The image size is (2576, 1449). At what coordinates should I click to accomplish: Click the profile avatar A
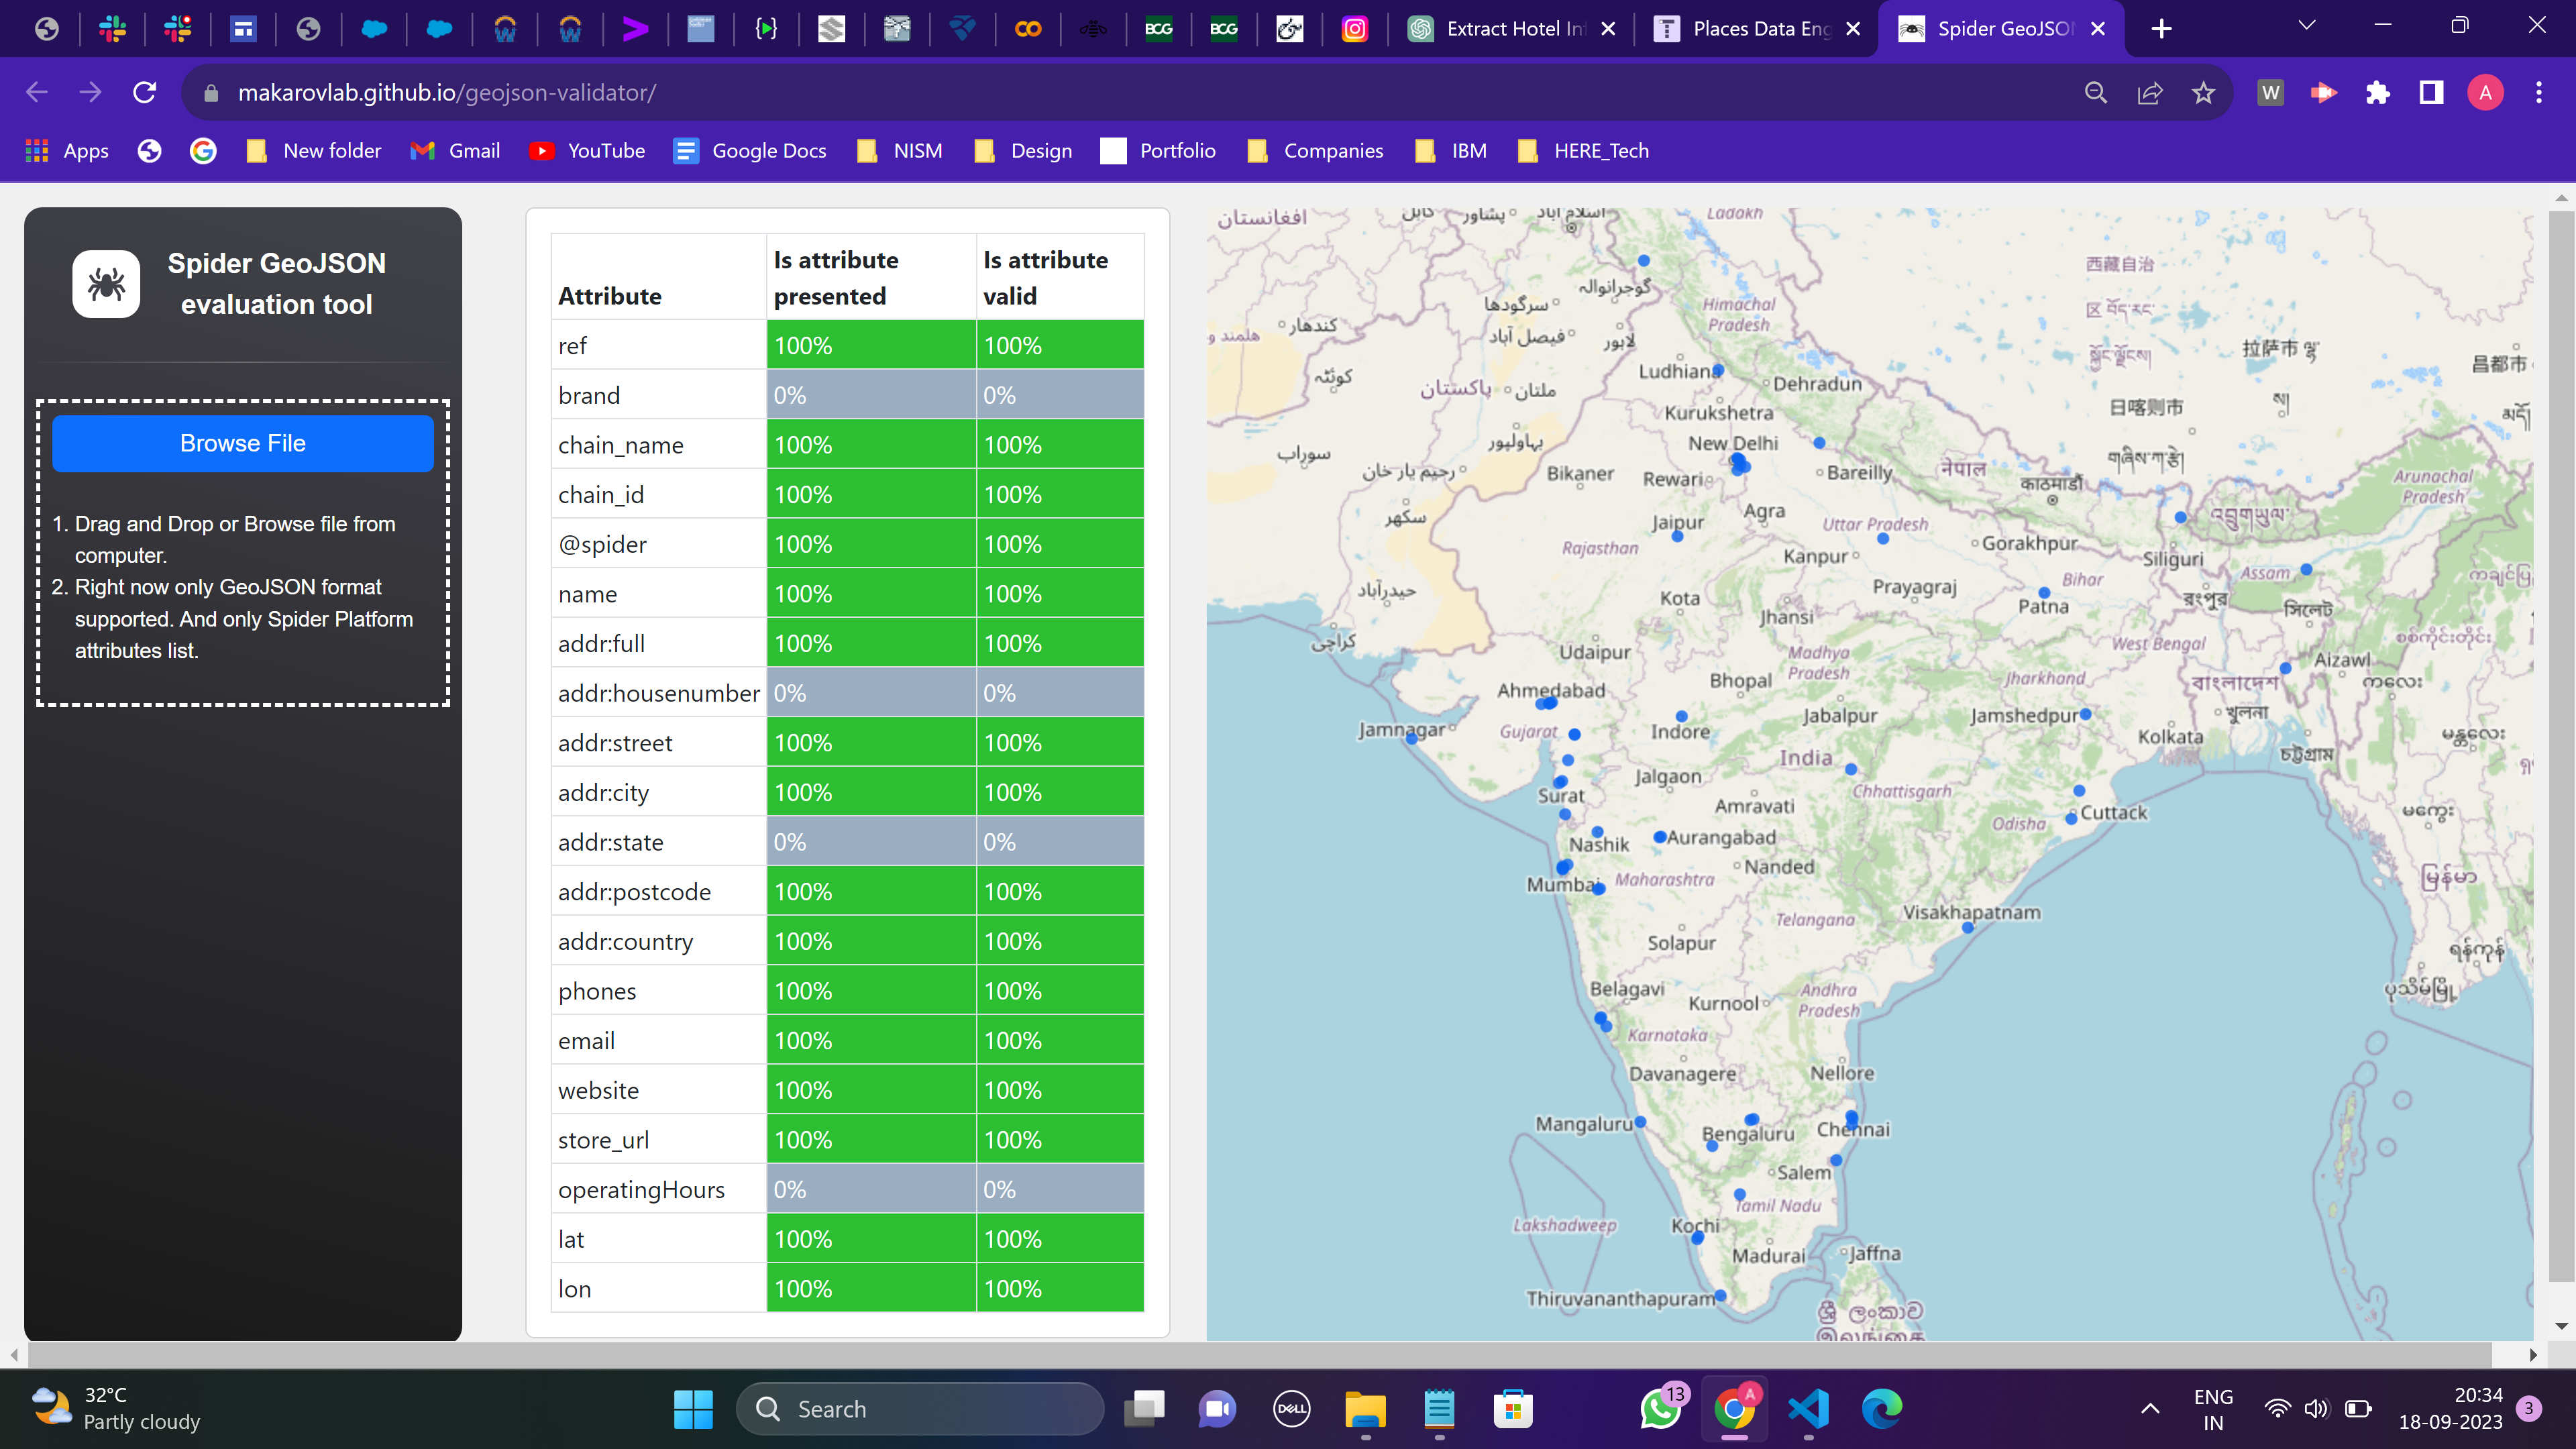[2486, 93]
